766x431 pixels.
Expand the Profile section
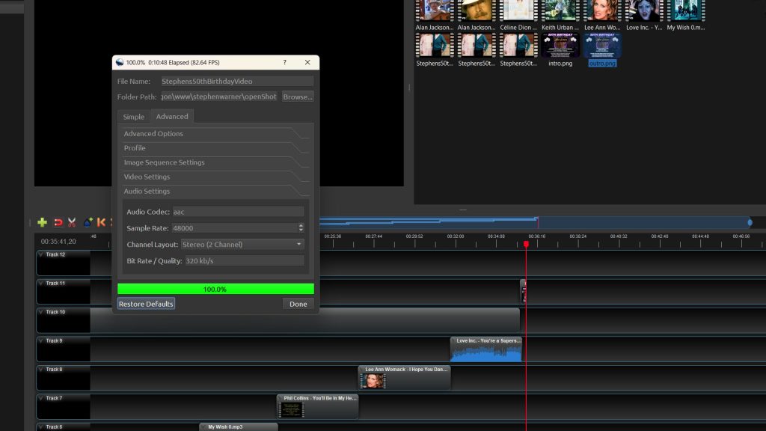click(x=215, y=148)
